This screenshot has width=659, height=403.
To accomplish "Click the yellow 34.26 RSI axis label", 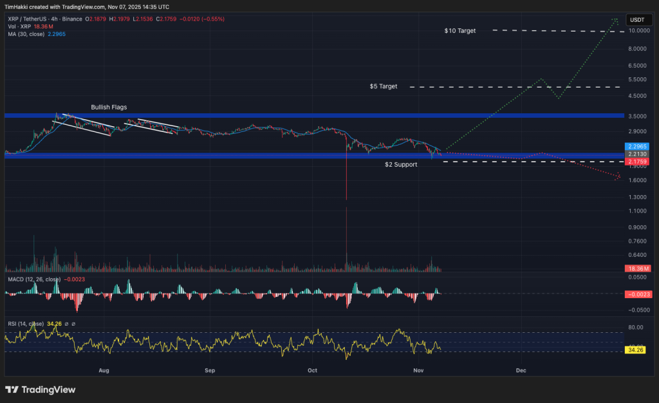I will pyautogui.click(x=636, y=350).
